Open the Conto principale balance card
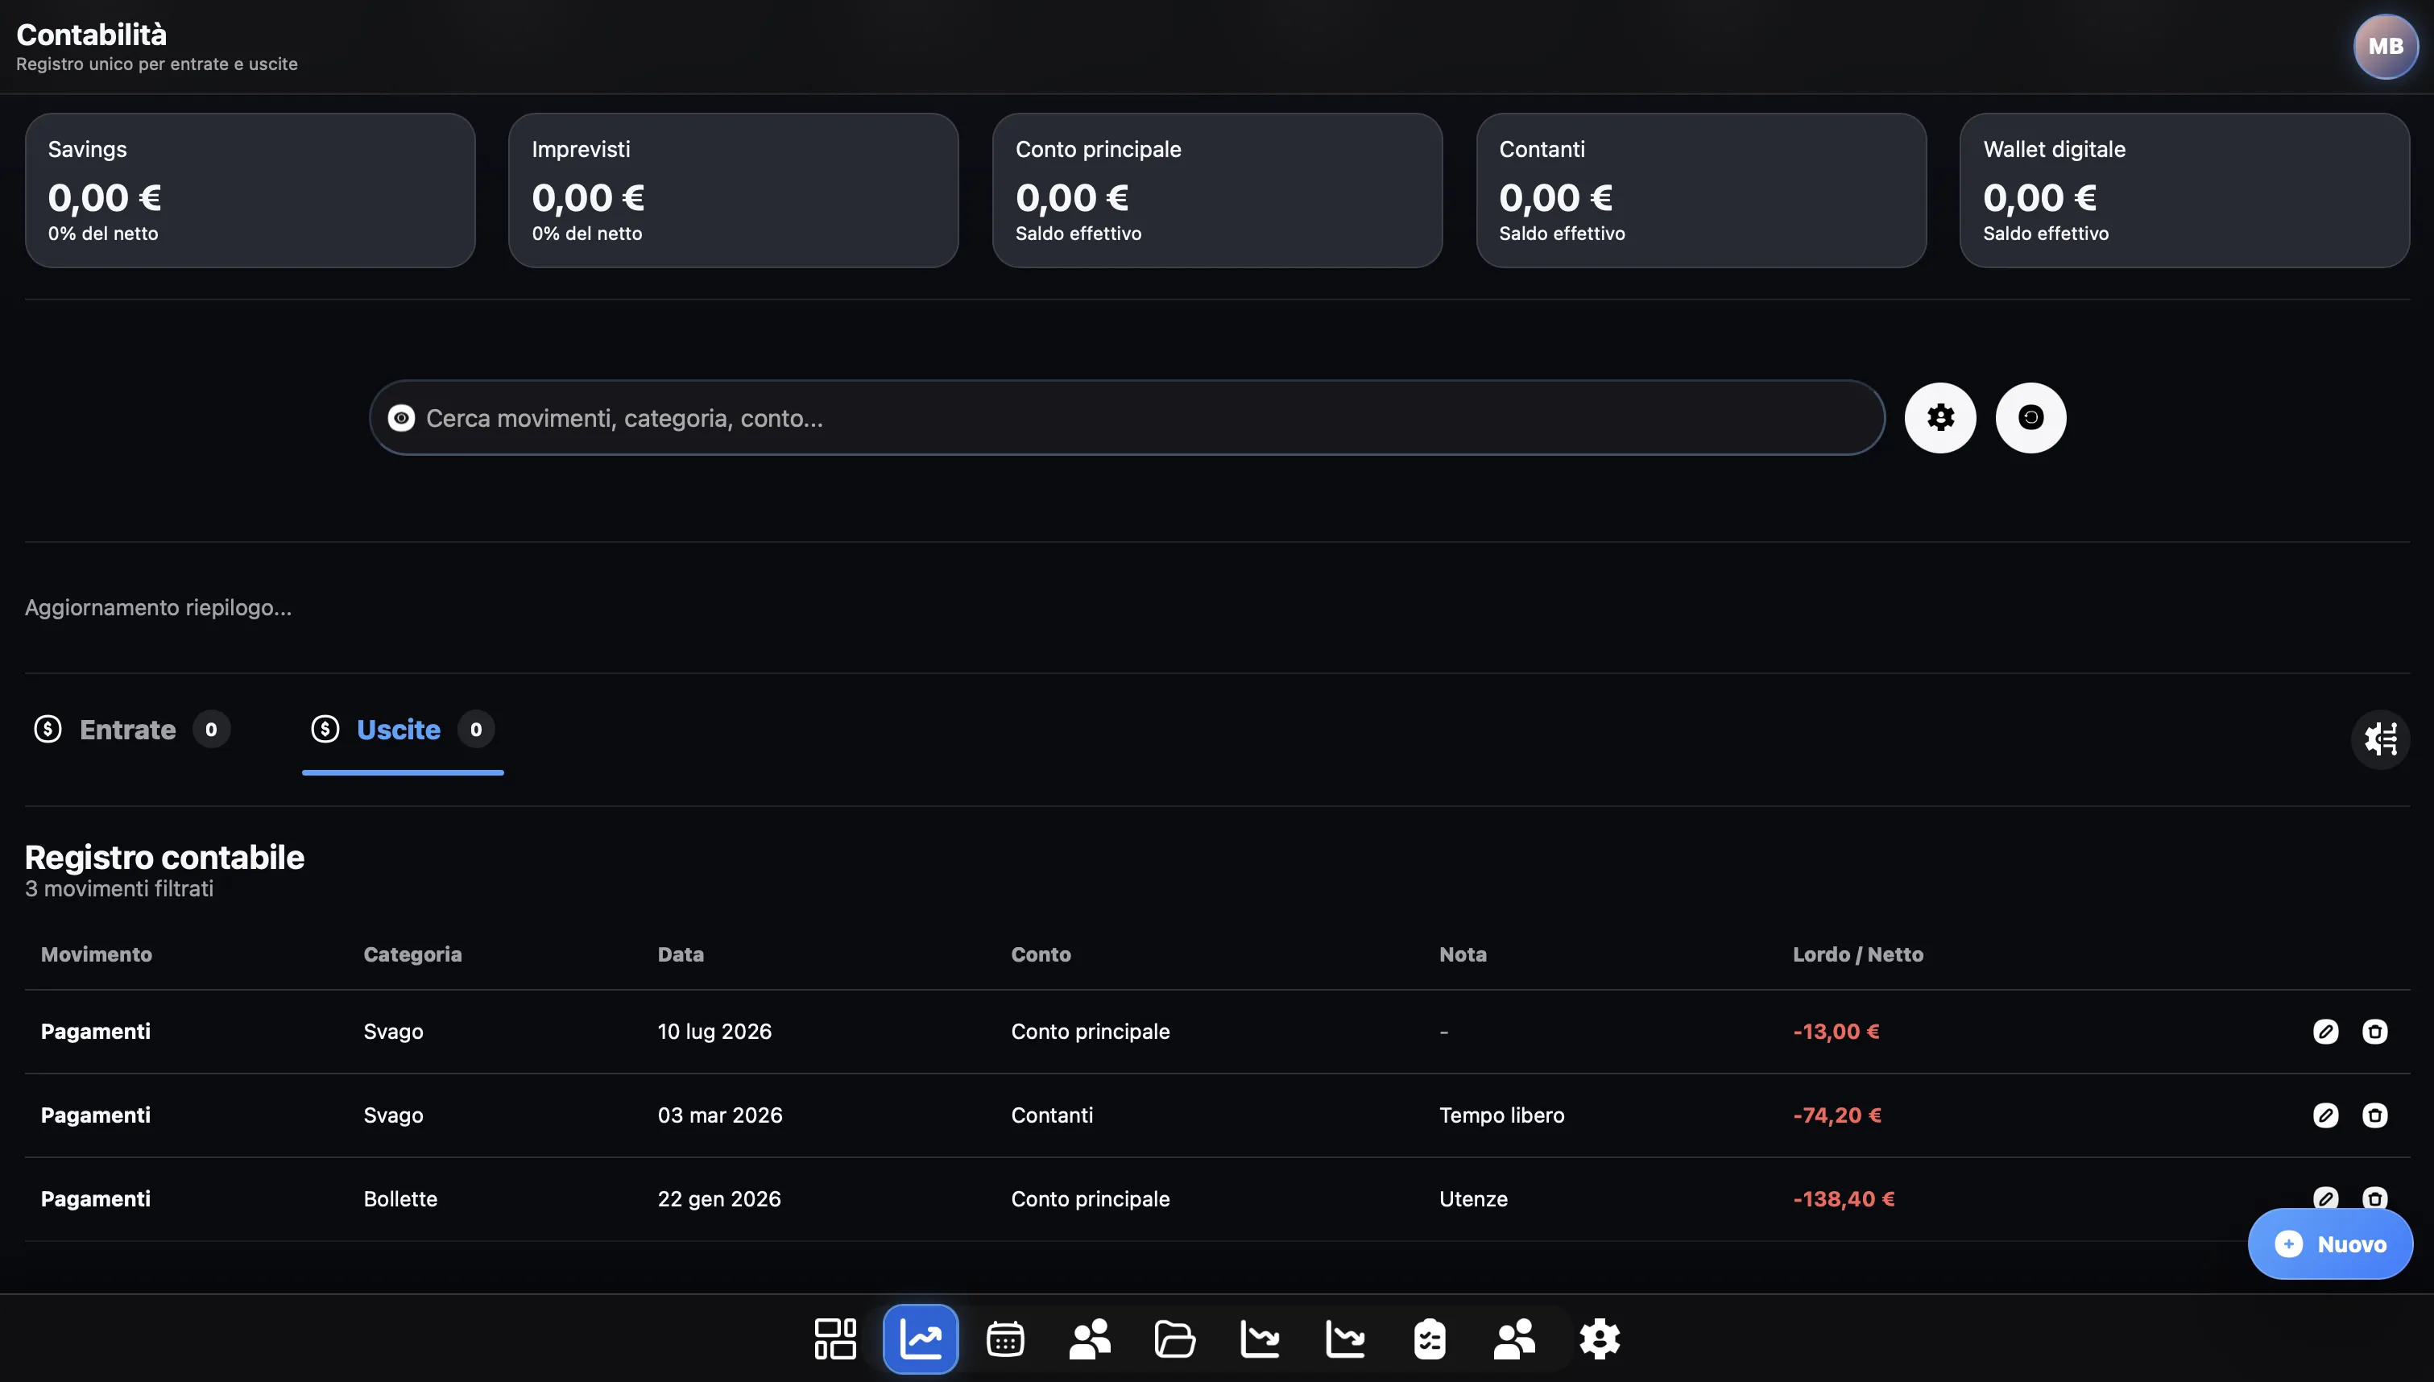 [1218, 190]
